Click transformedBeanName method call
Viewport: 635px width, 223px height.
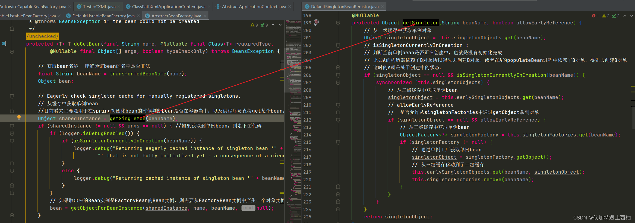click(138, 74)
